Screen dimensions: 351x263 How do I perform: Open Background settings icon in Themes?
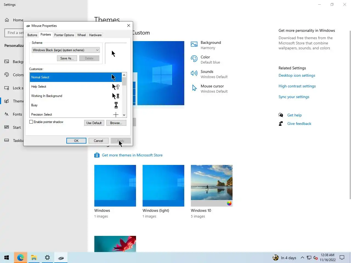pyautogui.click(x=194, y=44)
